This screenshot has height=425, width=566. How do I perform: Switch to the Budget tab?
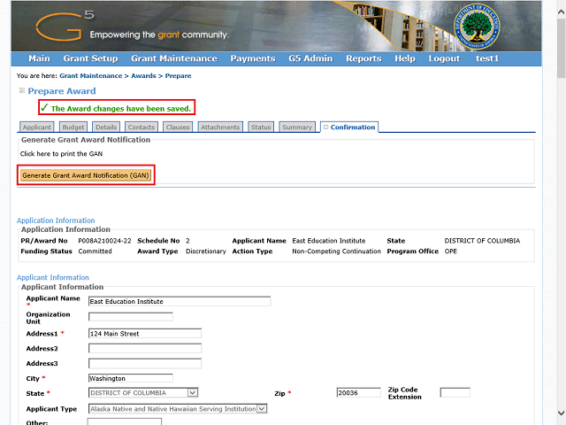click(73, 127)
